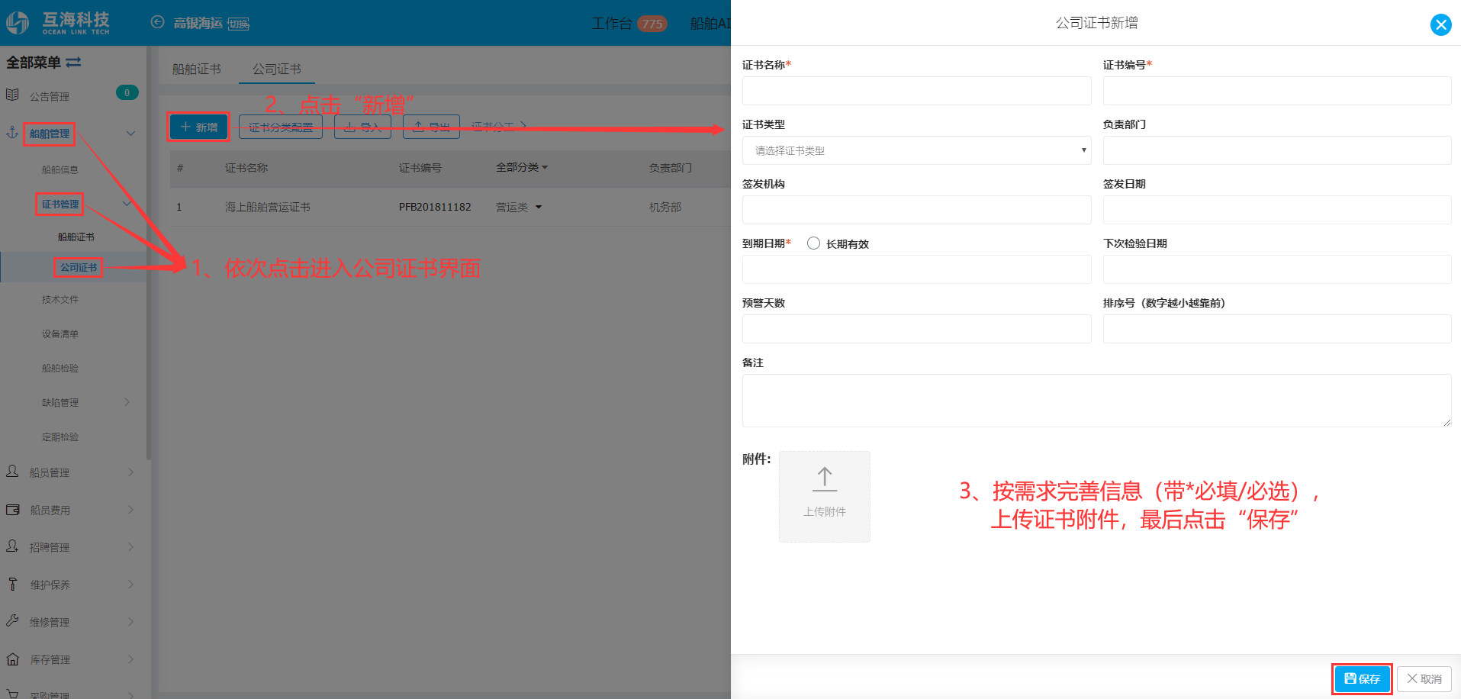Click the 船舶管理 anchor icon
Viewport: 1461px width, 699px height.
(12, 132)
